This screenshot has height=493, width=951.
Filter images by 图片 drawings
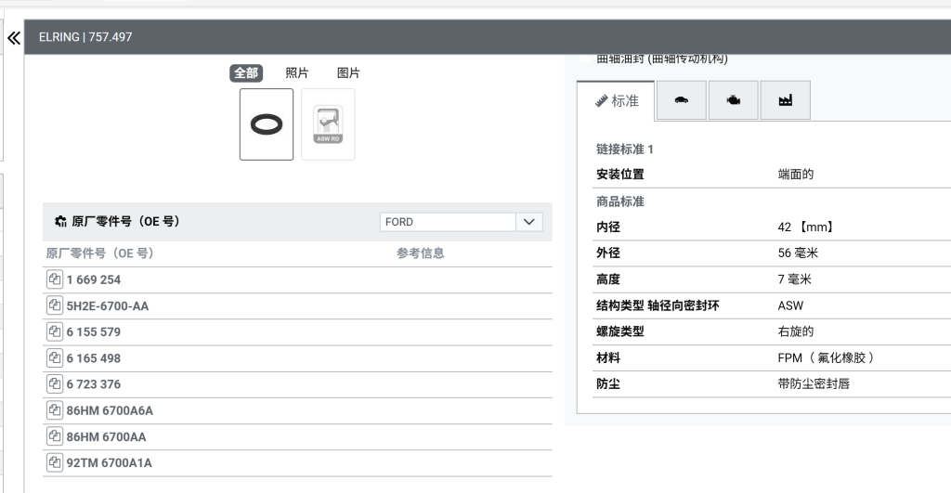pos(348,73)
